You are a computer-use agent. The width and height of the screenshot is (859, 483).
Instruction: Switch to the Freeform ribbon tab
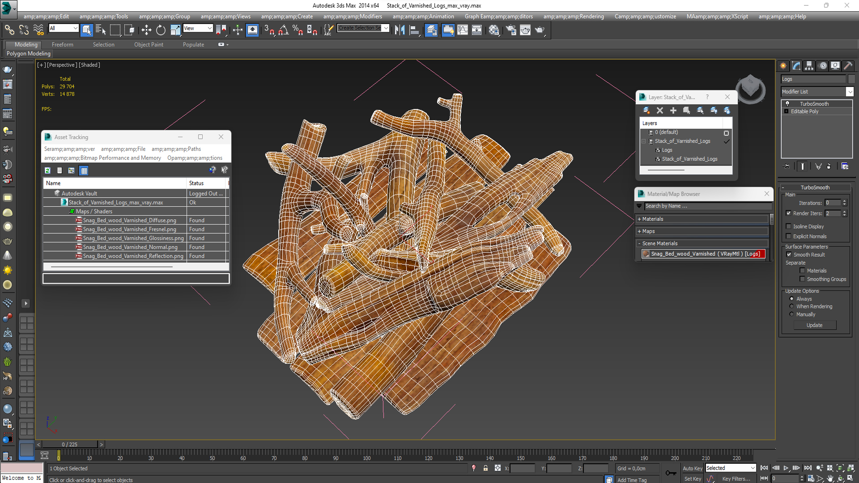point(62,45)
